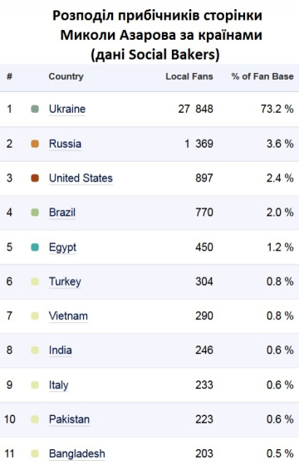Screen dimensions: 299x465
Task: Open the India country link
Action: [x=60, y=350]
